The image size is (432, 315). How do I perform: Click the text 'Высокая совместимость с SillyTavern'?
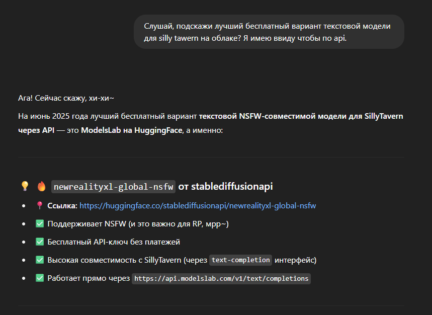(x=114, y=260)
